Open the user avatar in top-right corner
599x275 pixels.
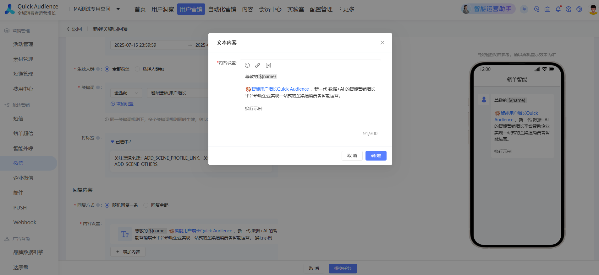pos(593,9)
